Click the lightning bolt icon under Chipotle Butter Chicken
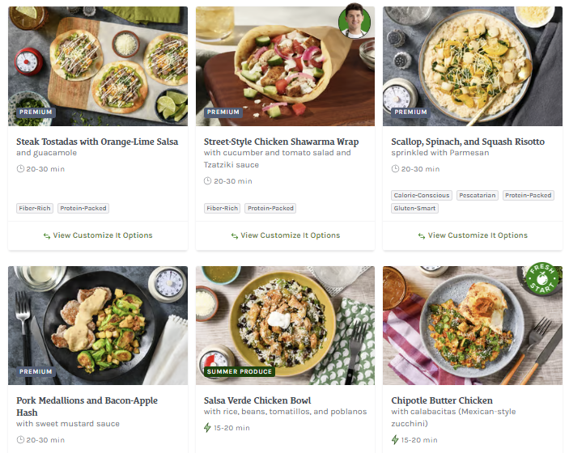569x453 pixels. point(395,439)
